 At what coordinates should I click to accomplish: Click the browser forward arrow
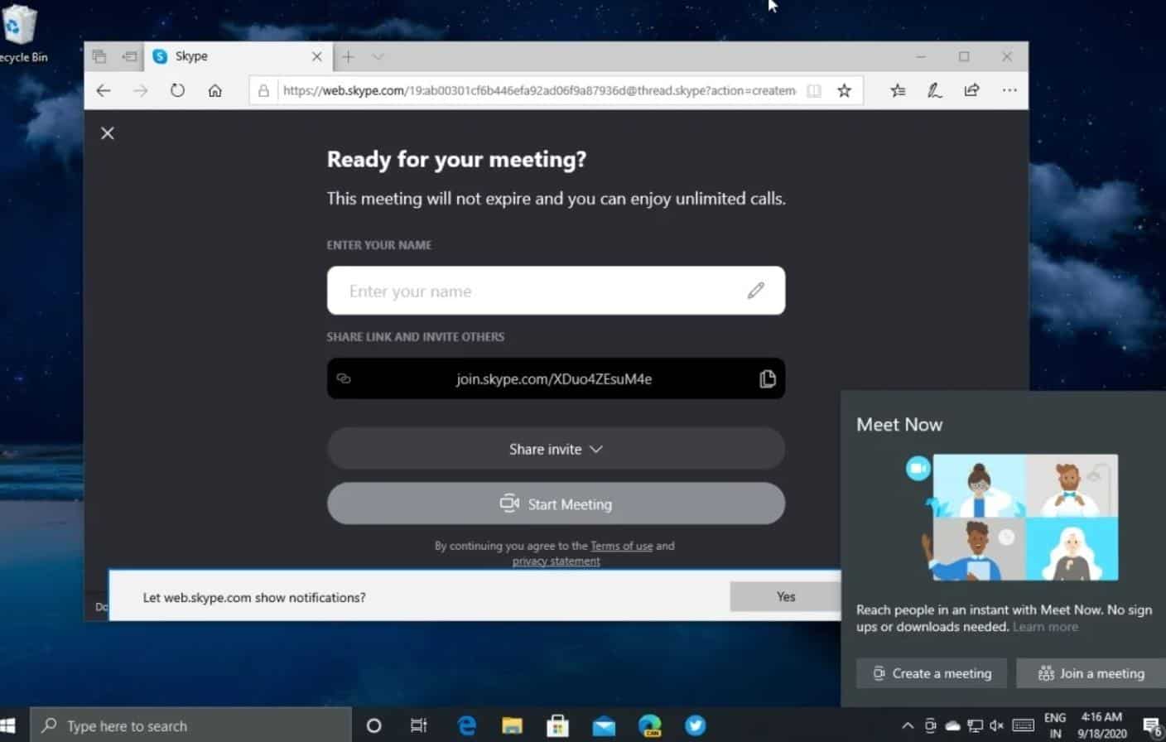pyautogui.click(x=141, y=91)
